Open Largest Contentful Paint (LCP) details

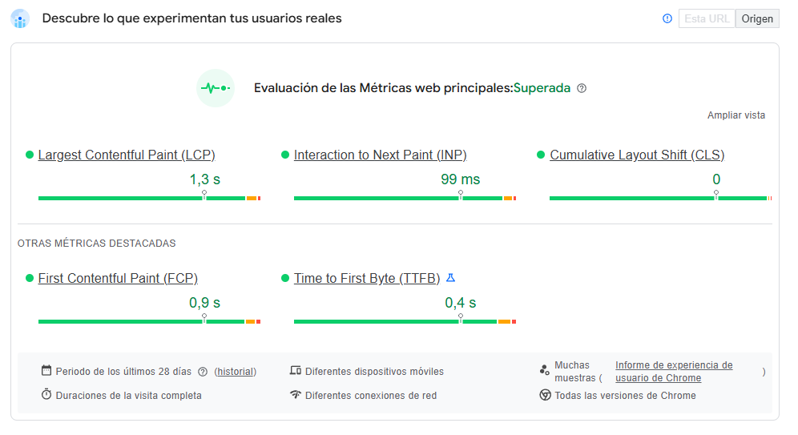point(127,155)
